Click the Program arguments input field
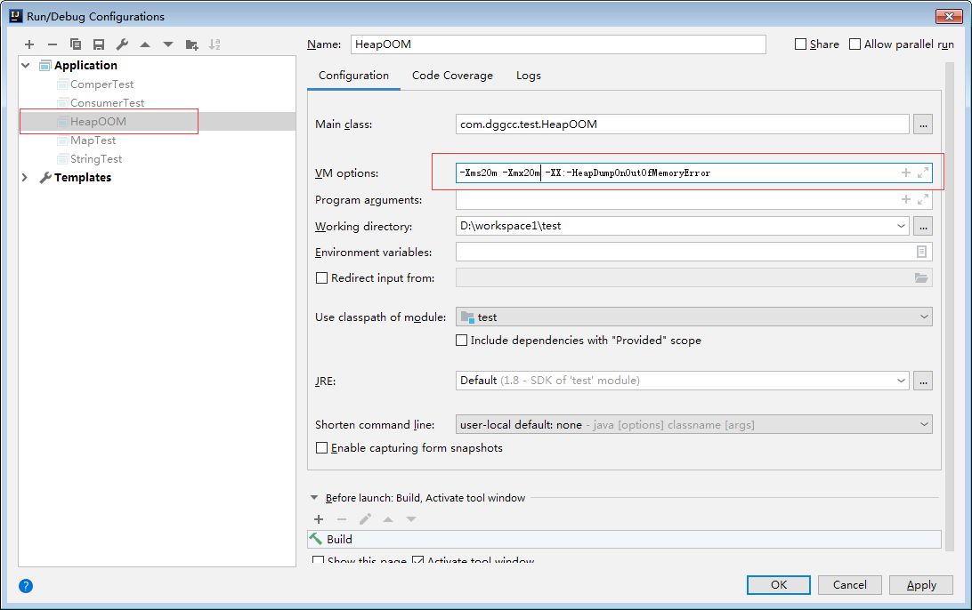Image resolution: width=972 pixels, height=610 pixels. pos(676,200)
